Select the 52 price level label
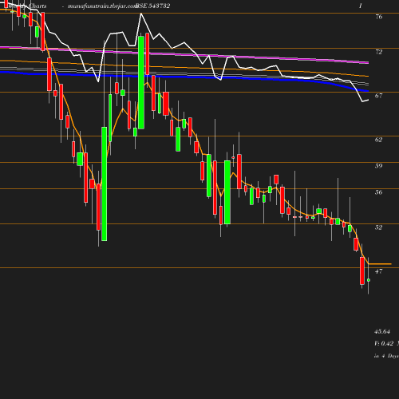Viewport: 399px width, 399px height. point(379,227)
